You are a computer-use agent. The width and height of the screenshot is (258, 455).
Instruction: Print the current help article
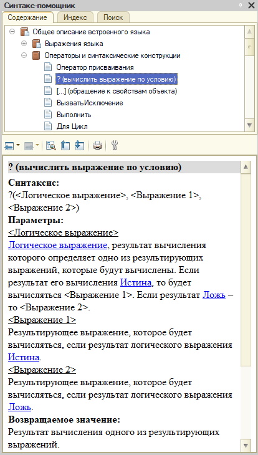(97, 145)
